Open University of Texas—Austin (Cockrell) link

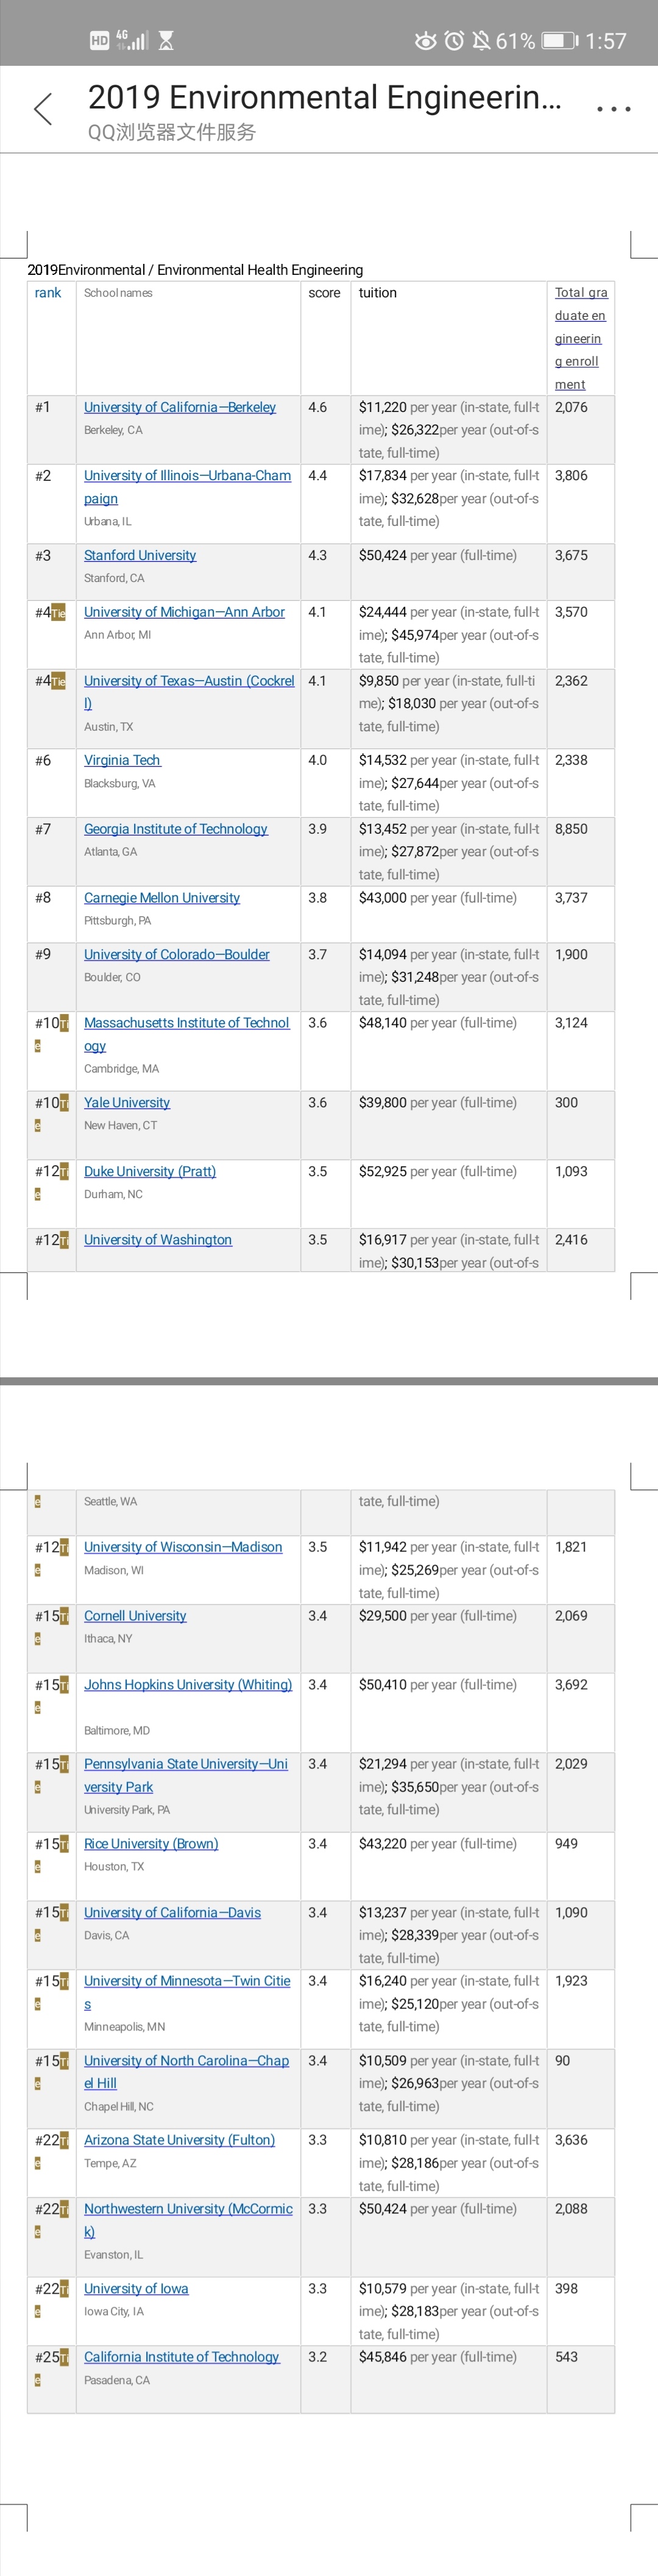coord(189,692)
